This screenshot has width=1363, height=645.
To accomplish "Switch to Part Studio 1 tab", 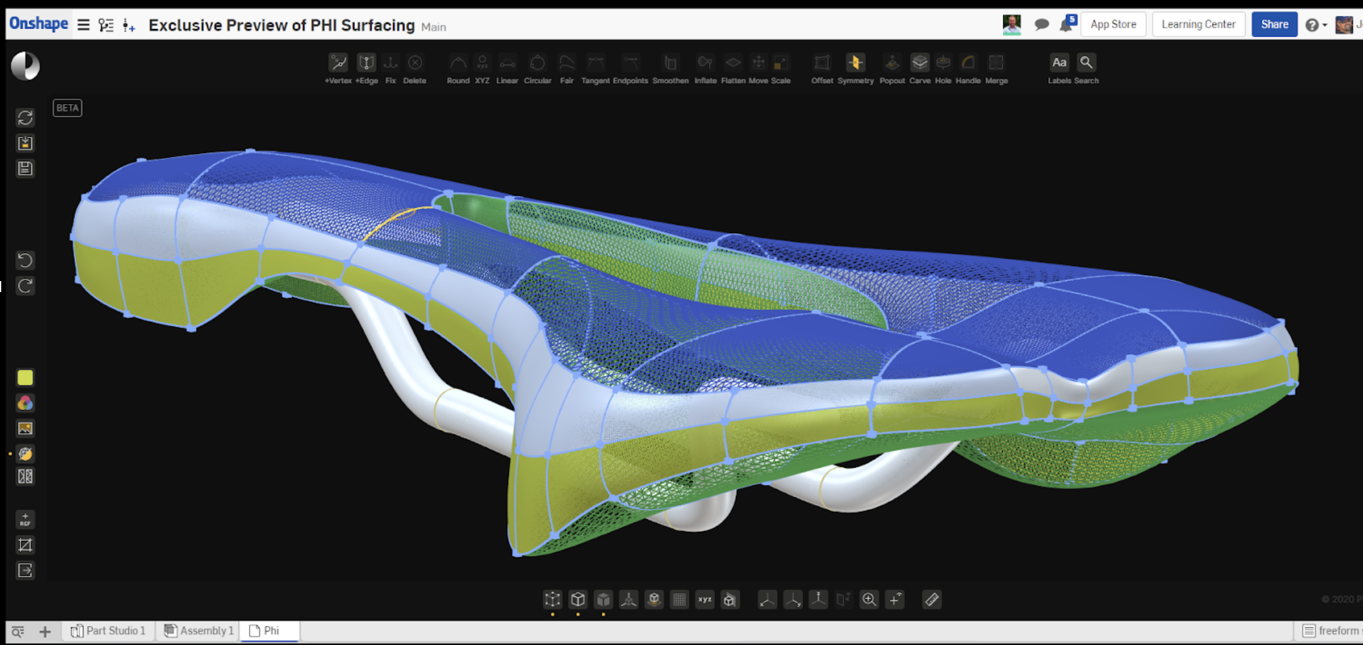I will click(109, 631).
